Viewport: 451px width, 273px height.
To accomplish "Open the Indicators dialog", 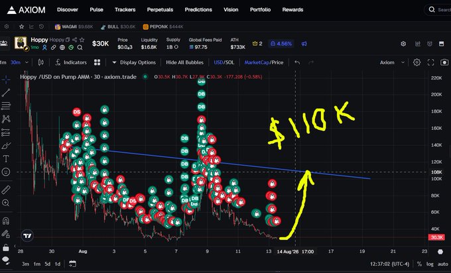I will tap(71, 62).
